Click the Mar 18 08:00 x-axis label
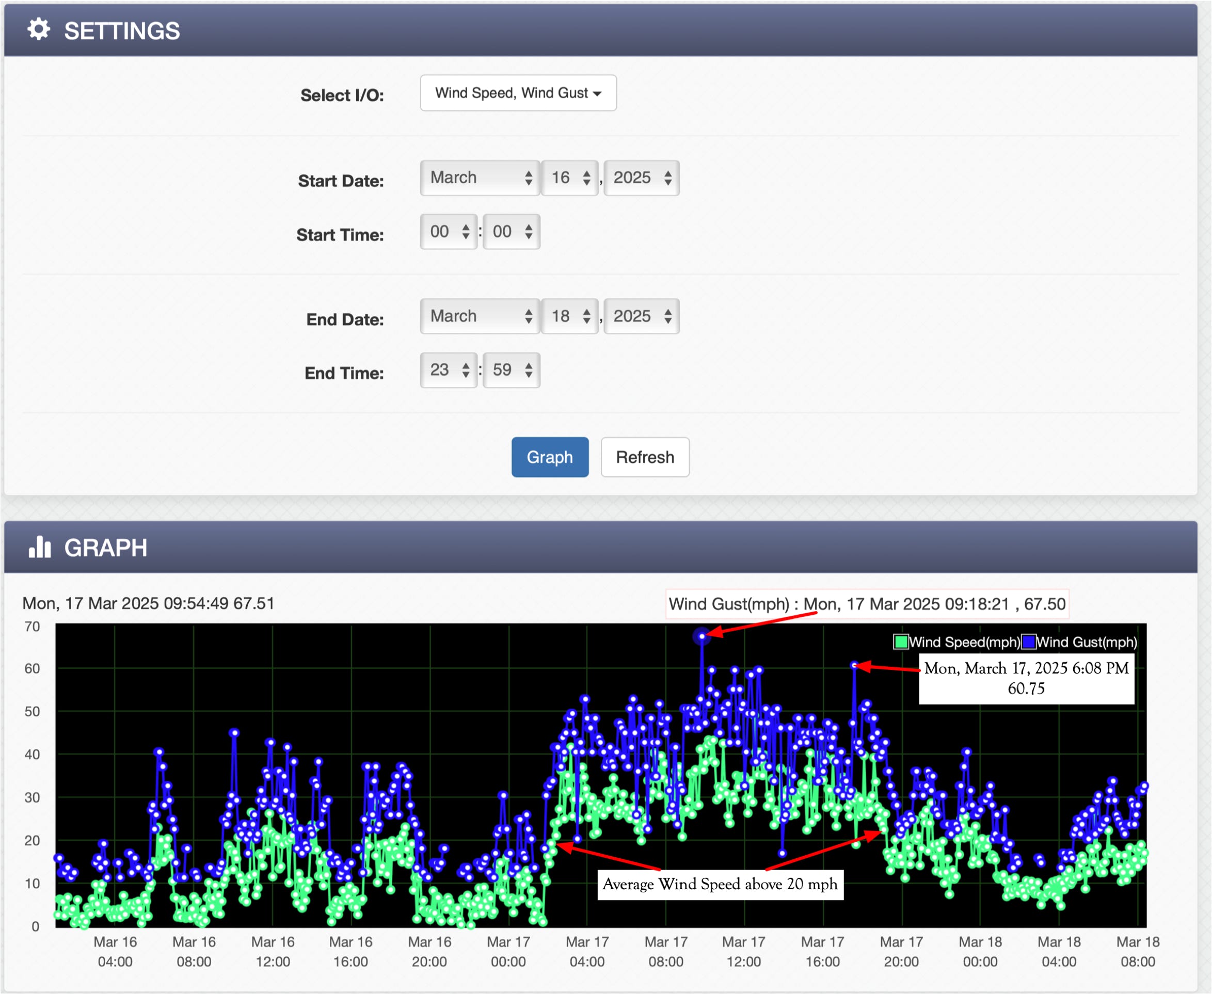The image size is (1212, 994). 1138,952
